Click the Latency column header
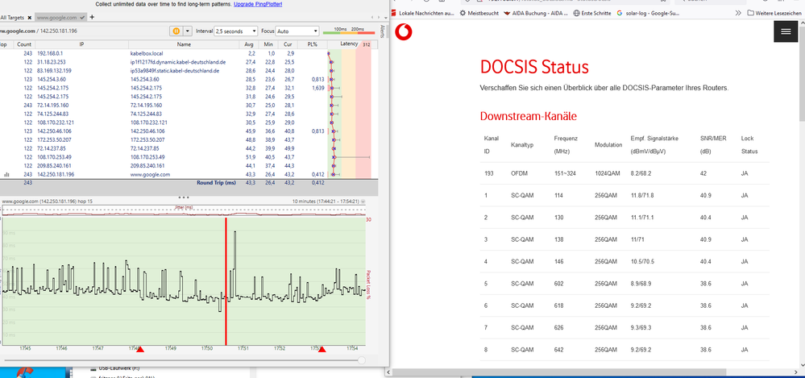Image resolution: width=805 pixels, height=378 pixels. 349,44
